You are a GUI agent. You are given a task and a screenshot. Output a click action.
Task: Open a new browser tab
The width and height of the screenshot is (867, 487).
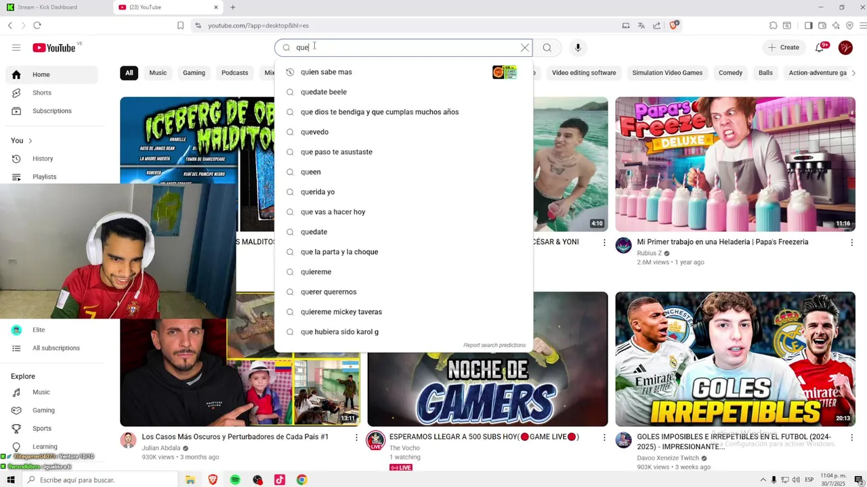coord(232,7)
